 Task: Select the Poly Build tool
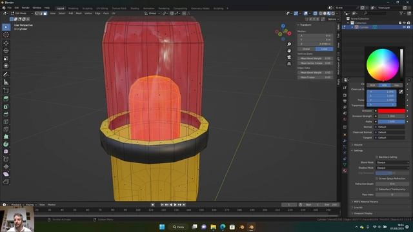coord(6,137)
